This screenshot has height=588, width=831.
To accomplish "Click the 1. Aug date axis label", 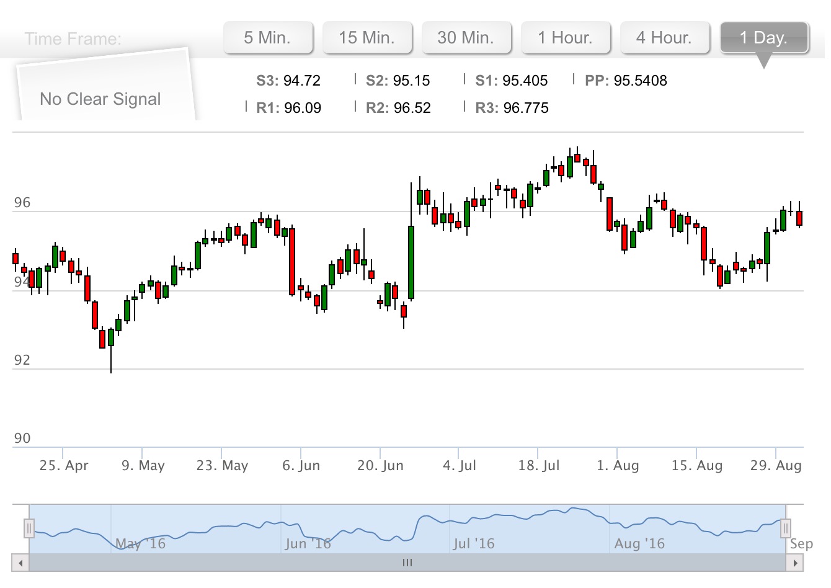I will [618, 466].
